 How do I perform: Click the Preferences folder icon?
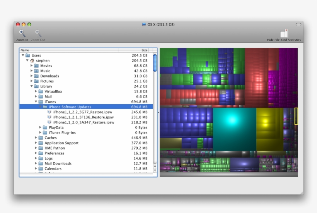tap(41, 153)
